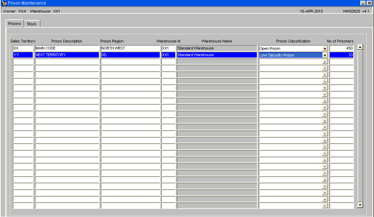
Task: Click the Prison Classification column header
Action: (x=293, y=41)
